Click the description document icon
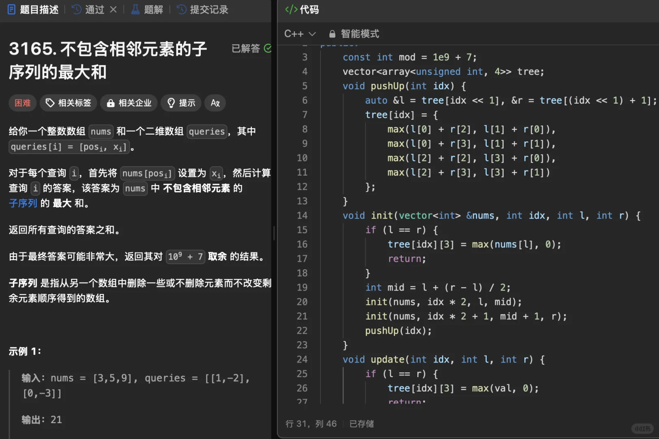Image resolution: width=659 pixels, height=439 pixels. tap(12, 9)
